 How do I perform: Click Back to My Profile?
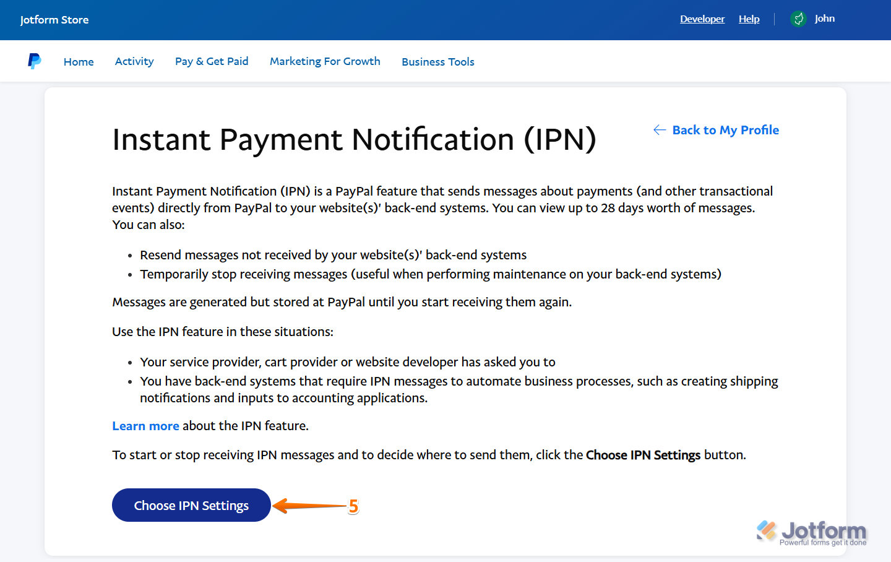tap(725, 130)
